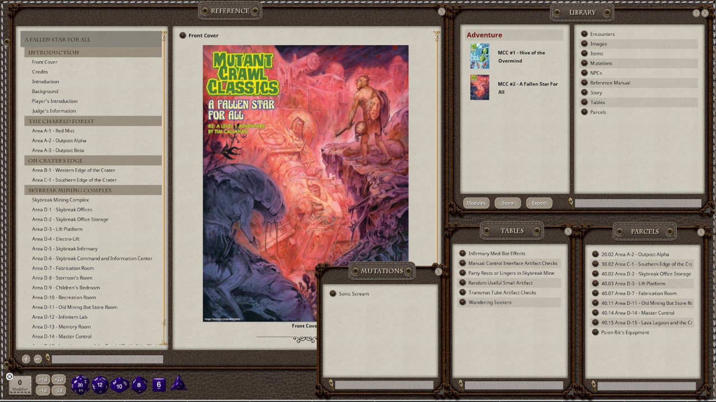Open the Store
The width and height of the screenshot is (716, 402).
pos(507,203)
